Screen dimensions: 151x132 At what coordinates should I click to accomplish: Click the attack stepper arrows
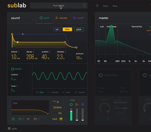[19, 52]
